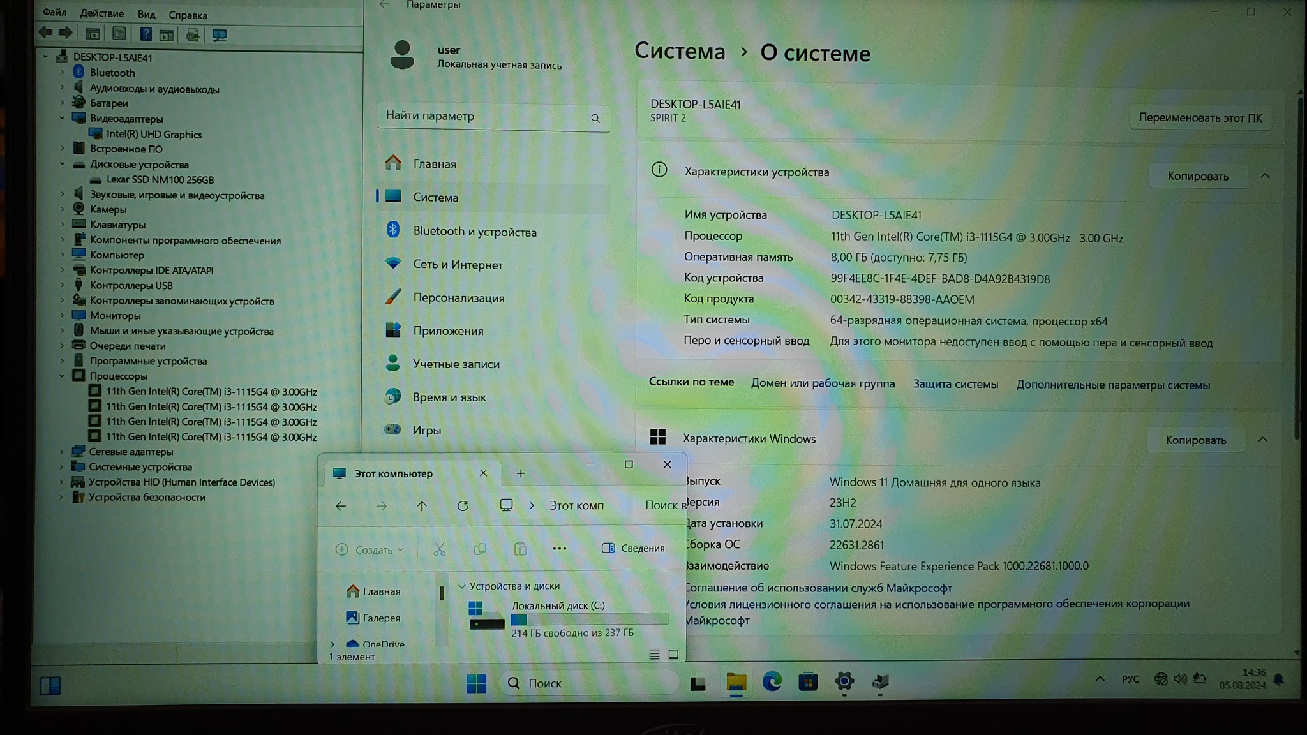Click the scan hardware changes monitor icon
The height and width of the screenshot is (735, 1307).
219,34
